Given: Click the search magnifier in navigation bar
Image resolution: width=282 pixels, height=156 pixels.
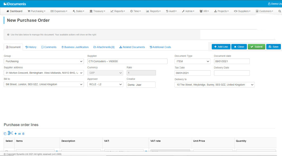Looking at the screenshot, I should click(x=280, y=11).
